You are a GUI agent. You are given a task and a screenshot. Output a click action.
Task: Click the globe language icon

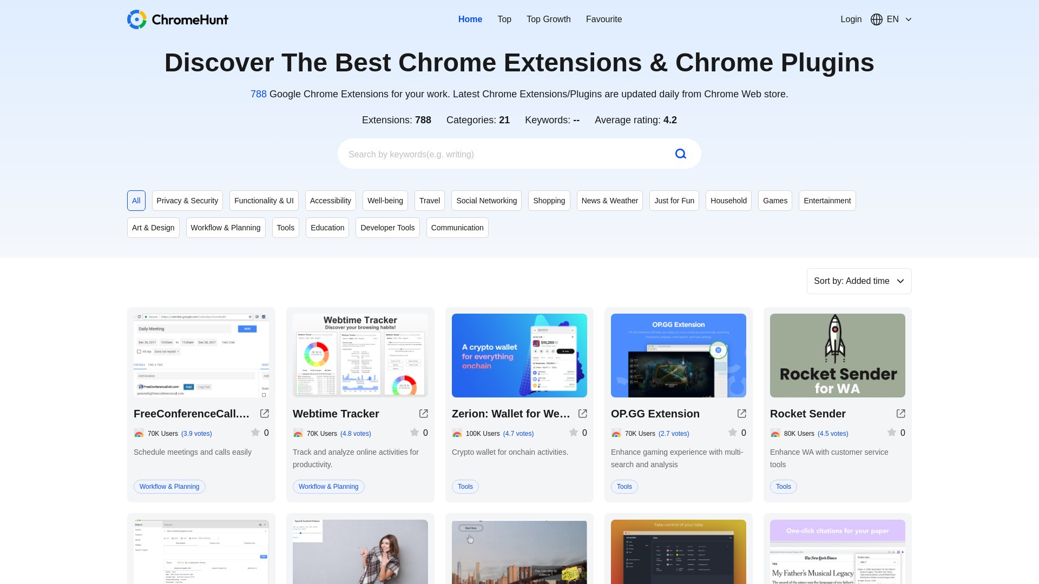877,19
